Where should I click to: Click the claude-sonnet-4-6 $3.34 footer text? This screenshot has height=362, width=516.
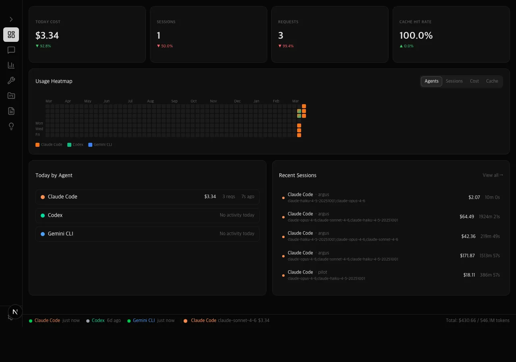243,321
